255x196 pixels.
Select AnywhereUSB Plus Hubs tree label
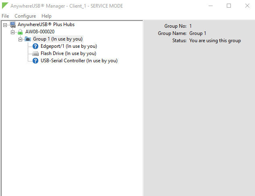(46, 24)
